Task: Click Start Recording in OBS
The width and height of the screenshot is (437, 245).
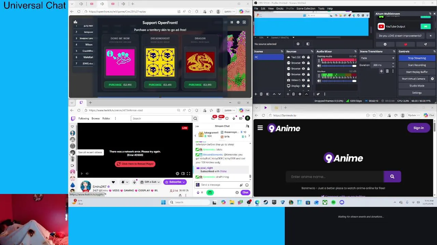Action: click(417, 65)
